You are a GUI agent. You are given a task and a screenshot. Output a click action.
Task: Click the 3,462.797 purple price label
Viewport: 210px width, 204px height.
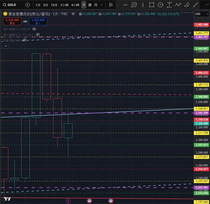coord(201,37)
